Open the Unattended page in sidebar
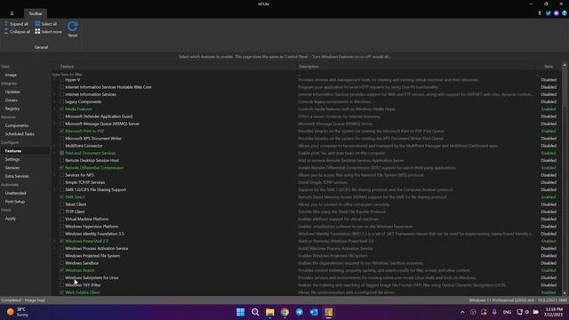569x320 pixels. (16, 193)
